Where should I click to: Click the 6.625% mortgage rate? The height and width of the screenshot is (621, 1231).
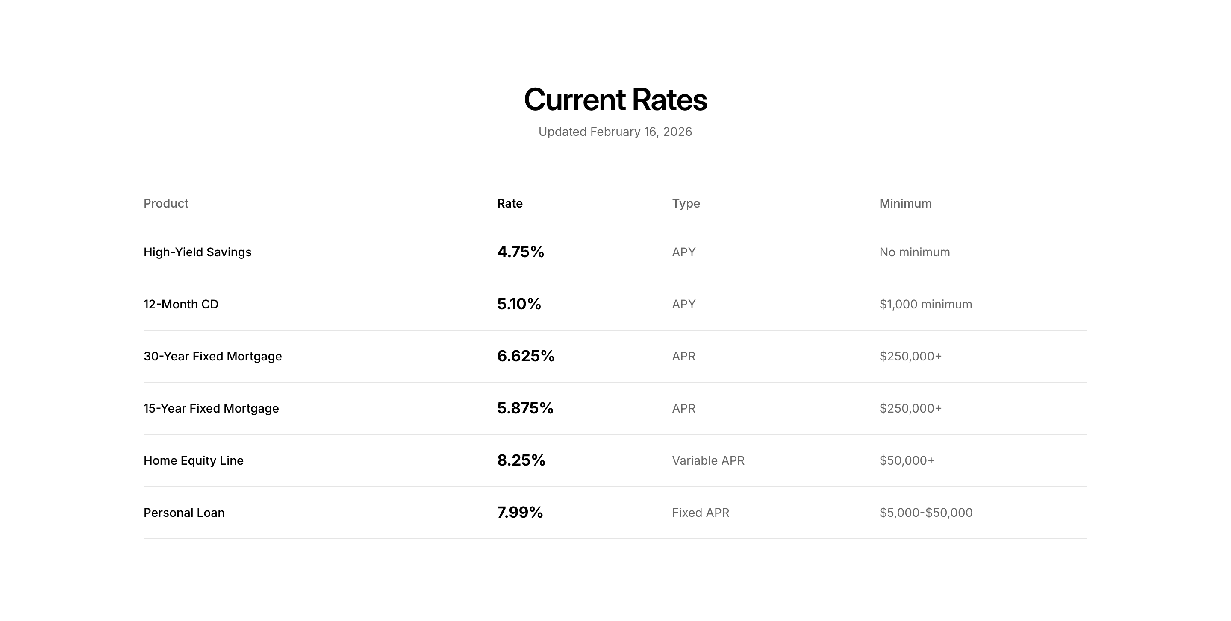point(526,356)
